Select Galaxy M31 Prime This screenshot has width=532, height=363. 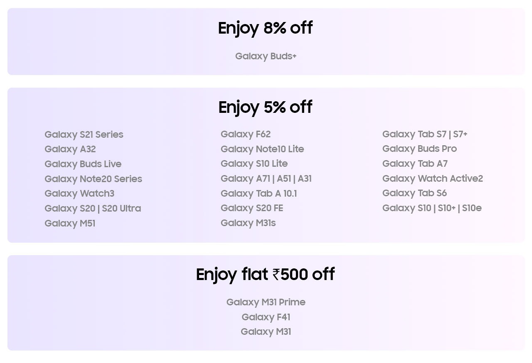pos(266,302)
